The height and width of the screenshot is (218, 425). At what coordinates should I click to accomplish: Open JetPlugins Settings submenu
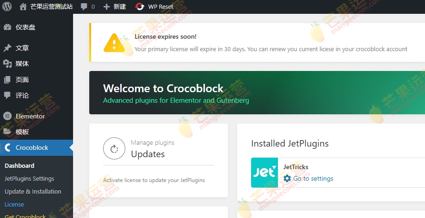tap(29, 178)
